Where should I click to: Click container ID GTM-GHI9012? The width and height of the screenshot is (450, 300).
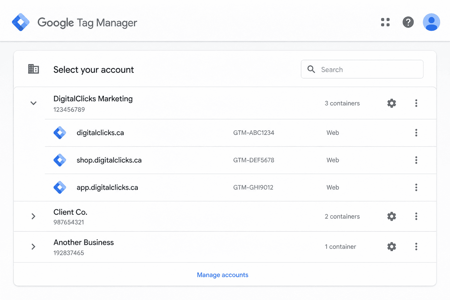click(253, 187)
